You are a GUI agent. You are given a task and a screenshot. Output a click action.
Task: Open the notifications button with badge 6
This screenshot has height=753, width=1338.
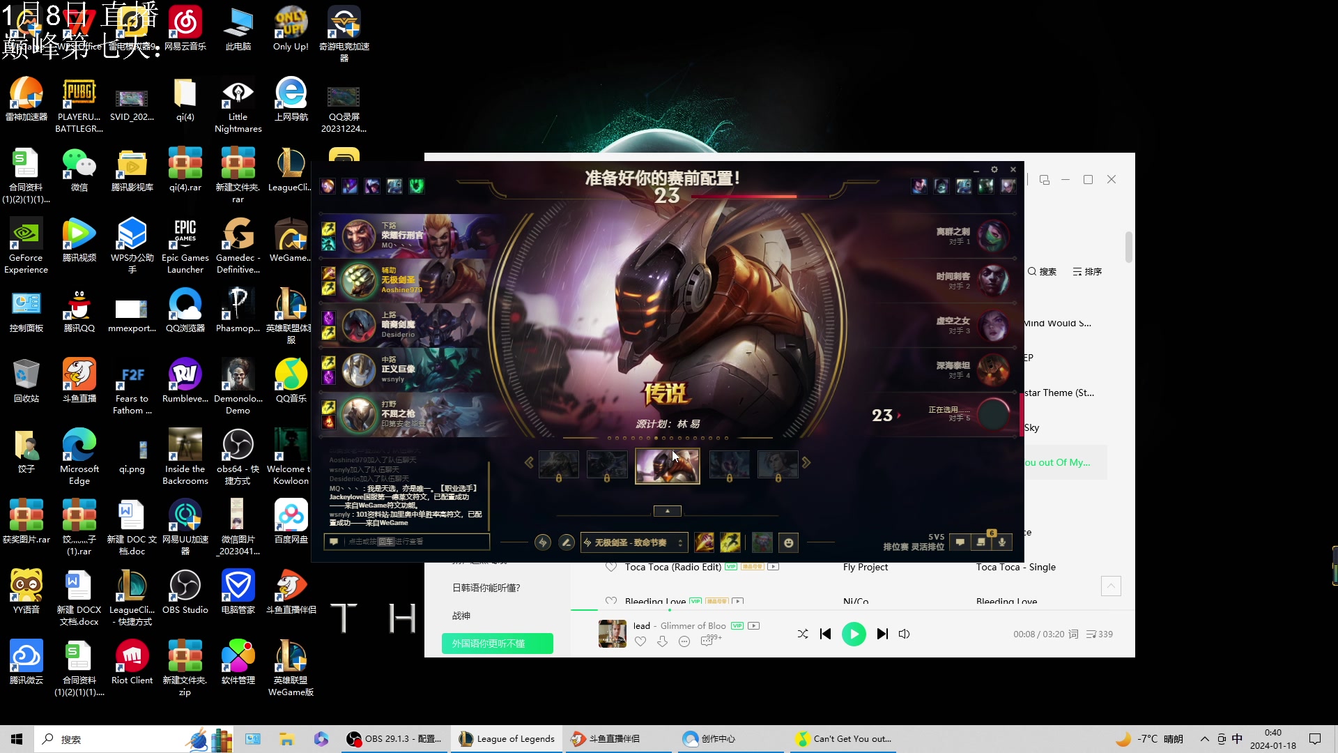point(981,542)
